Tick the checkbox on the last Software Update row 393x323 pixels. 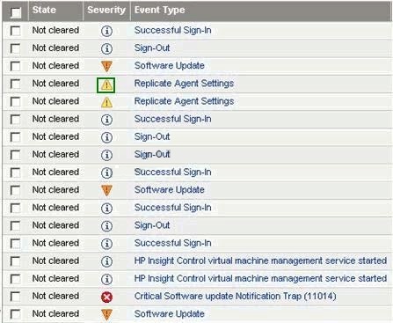pos(15,314)
